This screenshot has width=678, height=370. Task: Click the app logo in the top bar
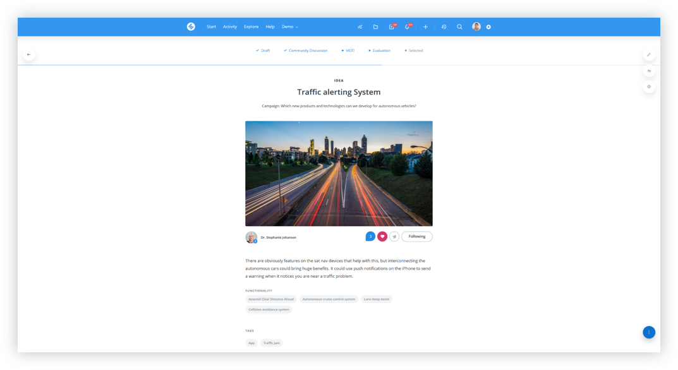pos(191,27)
